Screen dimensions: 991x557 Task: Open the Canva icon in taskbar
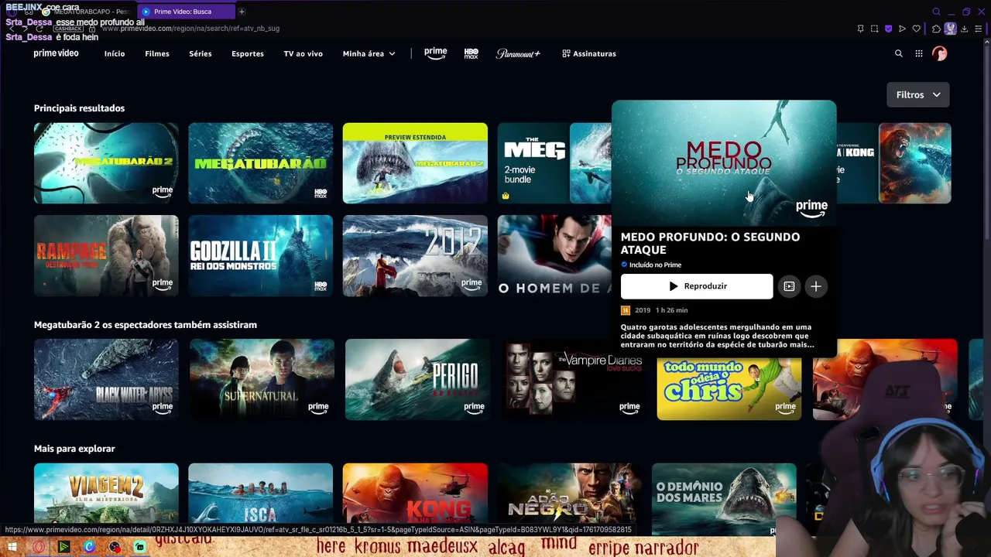pos(89,547)
